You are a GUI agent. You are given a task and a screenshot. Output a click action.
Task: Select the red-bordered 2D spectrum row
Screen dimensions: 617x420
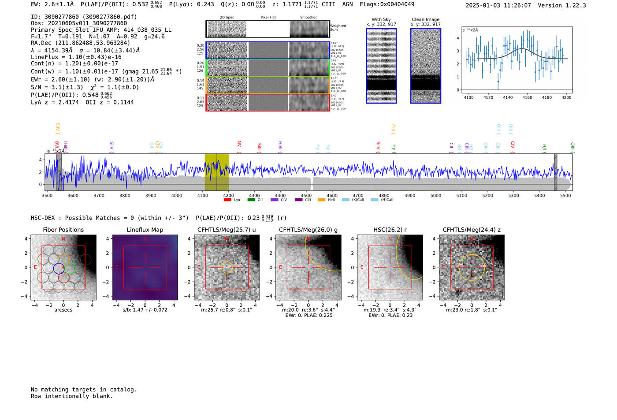point(268,102)
